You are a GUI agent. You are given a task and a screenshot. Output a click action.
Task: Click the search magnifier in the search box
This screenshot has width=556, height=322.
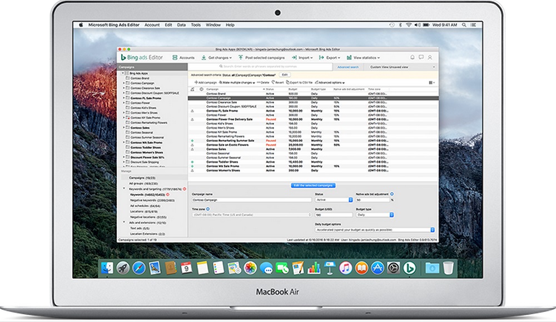(221, 67)
